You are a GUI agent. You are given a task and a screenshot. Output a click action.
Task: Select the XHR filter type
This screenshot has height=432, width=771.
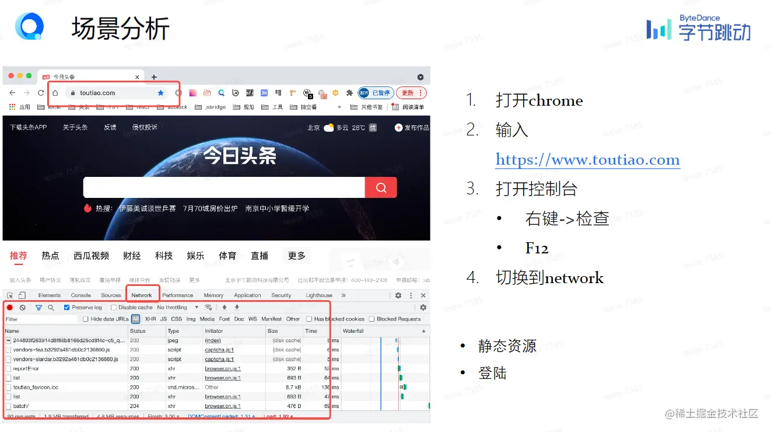click(x=150, y=319)
